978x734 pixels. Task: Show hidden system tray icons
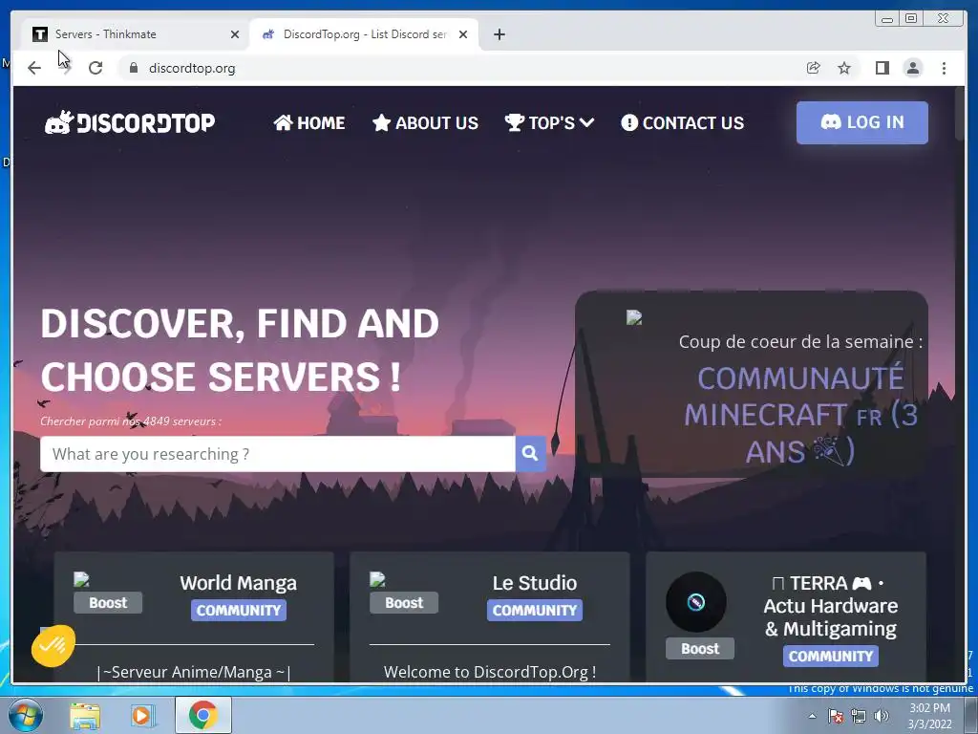click(812, 716)
